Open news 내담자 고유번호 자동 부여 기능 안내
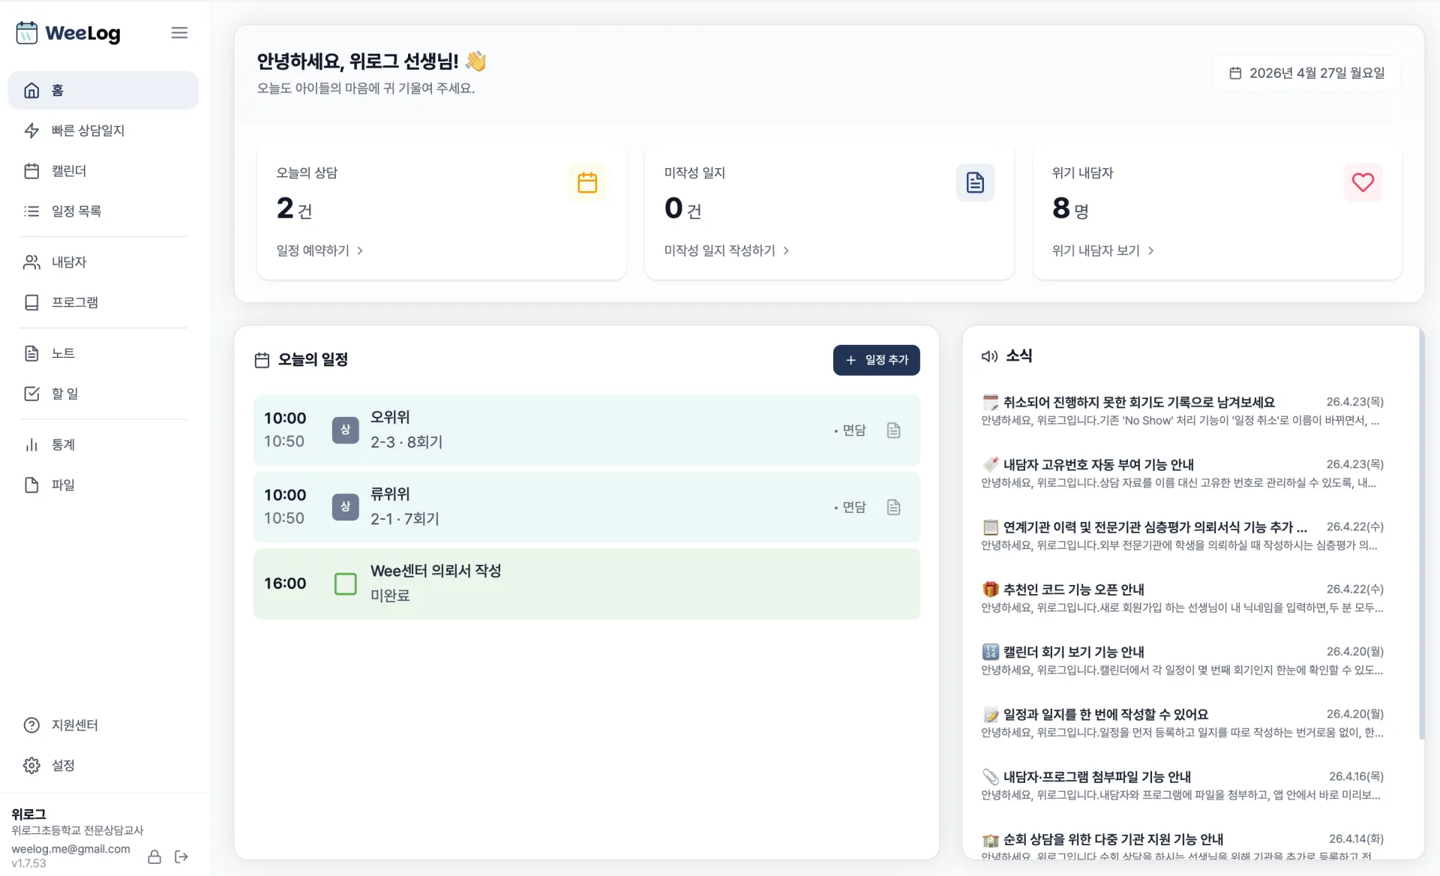 [1182, 473]
